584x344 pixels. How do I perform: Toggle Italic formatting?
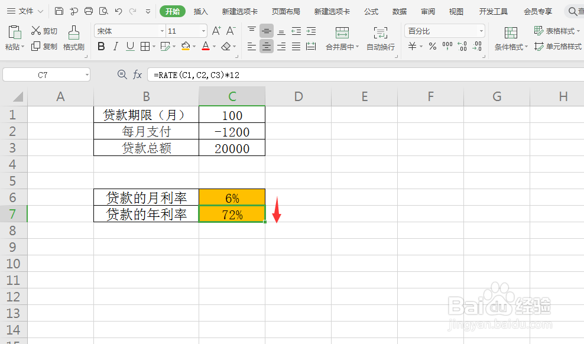[115, 47]
